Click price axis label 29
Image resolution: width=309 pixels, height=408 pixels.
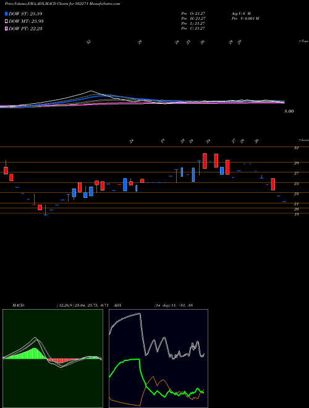(297, 163)
